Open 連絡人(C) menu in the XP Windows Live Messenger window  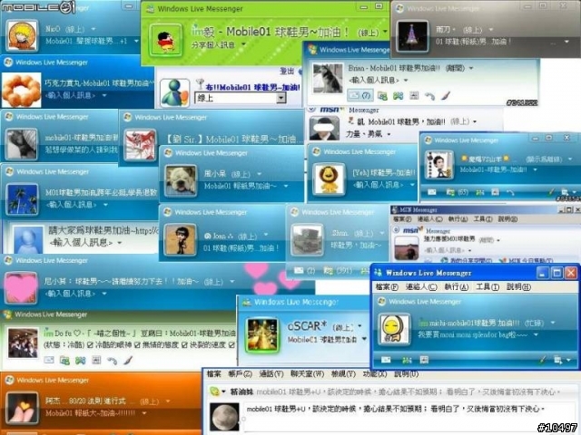tap(421, 287)
